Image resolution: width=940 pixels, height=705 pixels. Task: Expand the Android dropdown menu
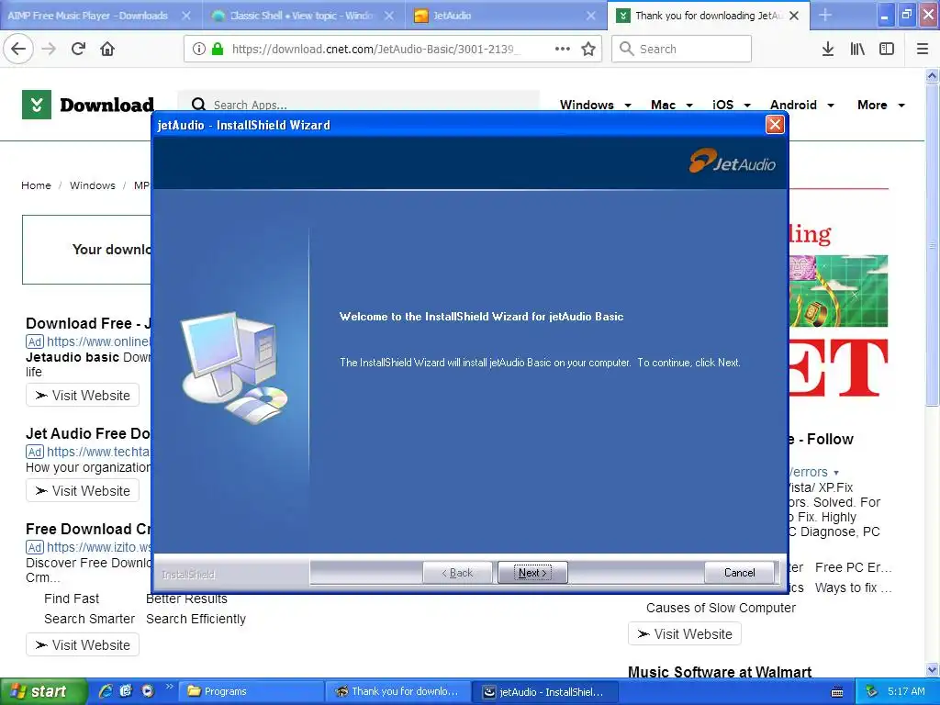coord(802,105)
